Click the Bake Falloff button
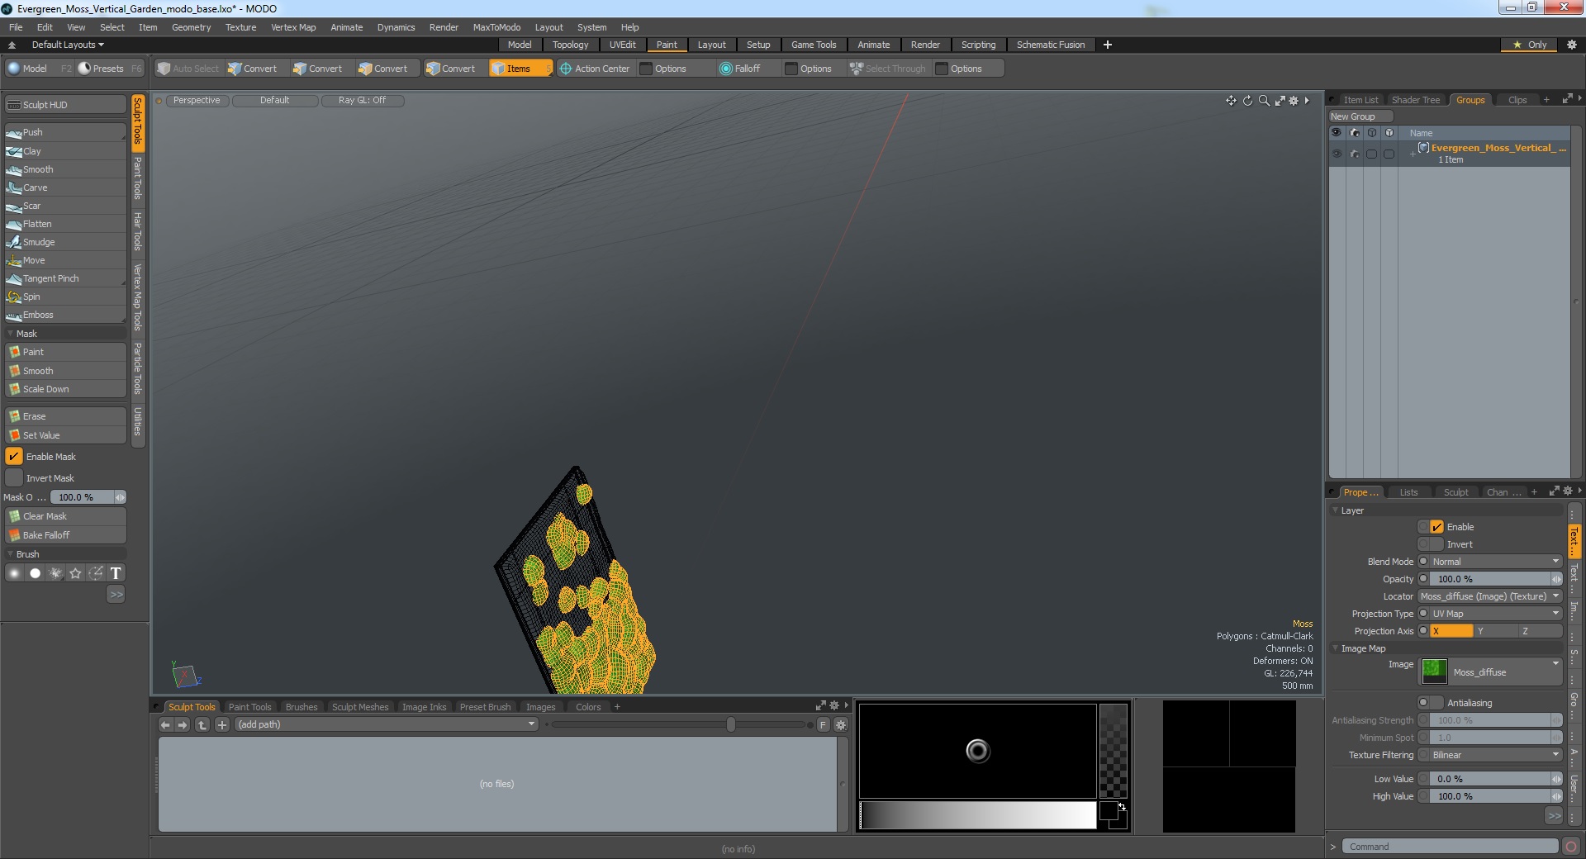This screenshot has height=859, width=1586. [x=65, y=535]
